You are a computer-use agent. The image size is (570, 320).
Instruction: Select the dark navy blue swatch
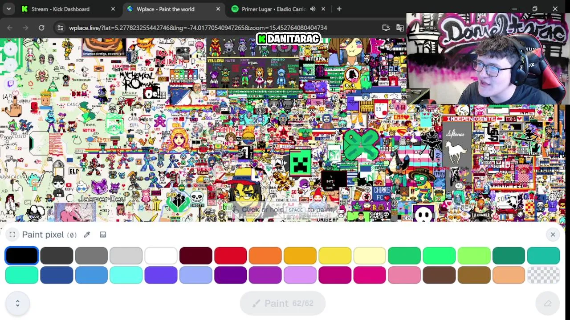[x=57, y=275]
